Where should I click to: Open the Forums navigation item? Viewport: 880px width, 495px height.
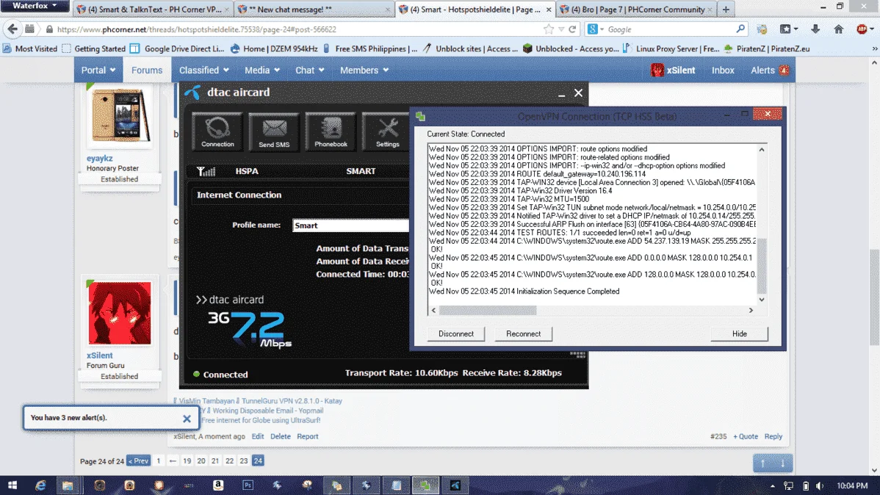click(147, 71)
